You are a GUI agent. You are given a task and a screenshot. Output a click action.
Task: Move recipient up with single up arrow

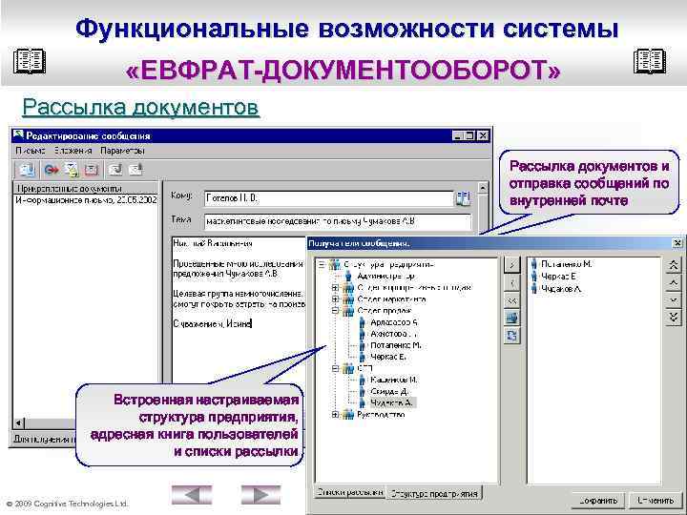point(674,283)
